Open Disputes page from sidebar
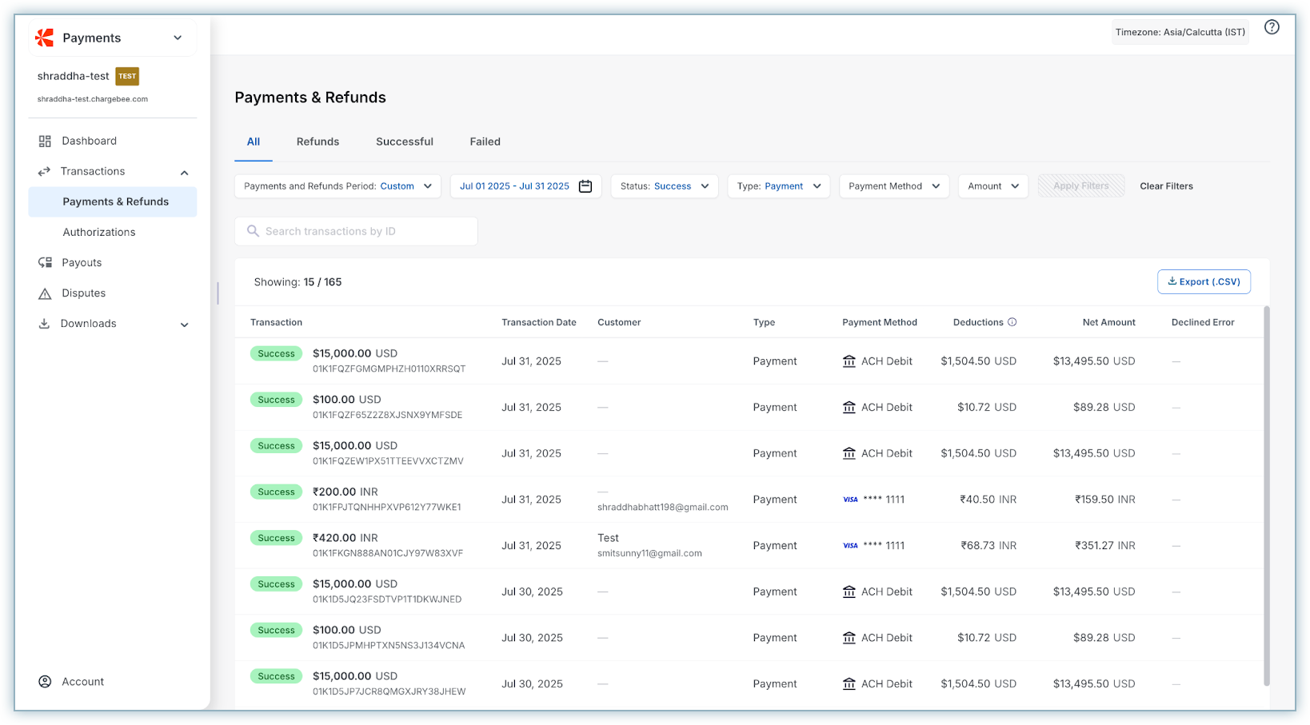1310x725 pixels. pyautogui.click(x=84, y=293)
